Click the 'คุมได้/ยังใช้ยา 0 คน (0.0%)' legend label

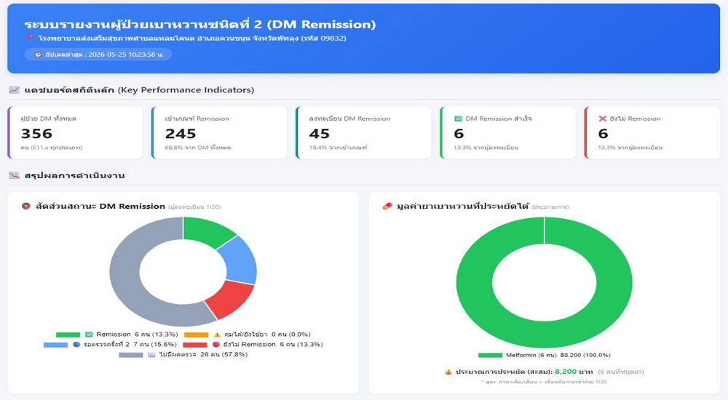(x=267, y=334)
